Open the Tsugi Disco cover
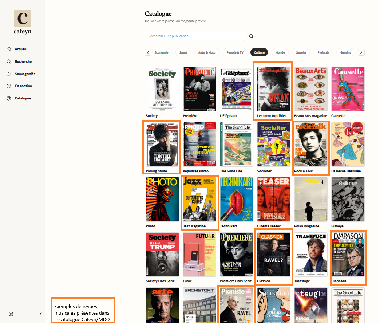 311,305
